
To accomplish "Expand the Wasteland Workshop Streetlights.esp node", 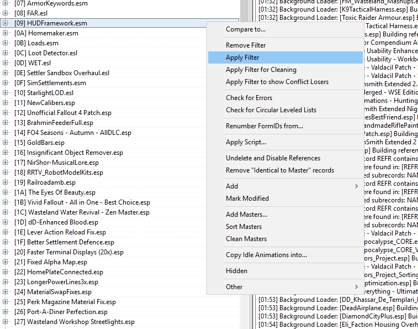I will (x=5, y=321).
